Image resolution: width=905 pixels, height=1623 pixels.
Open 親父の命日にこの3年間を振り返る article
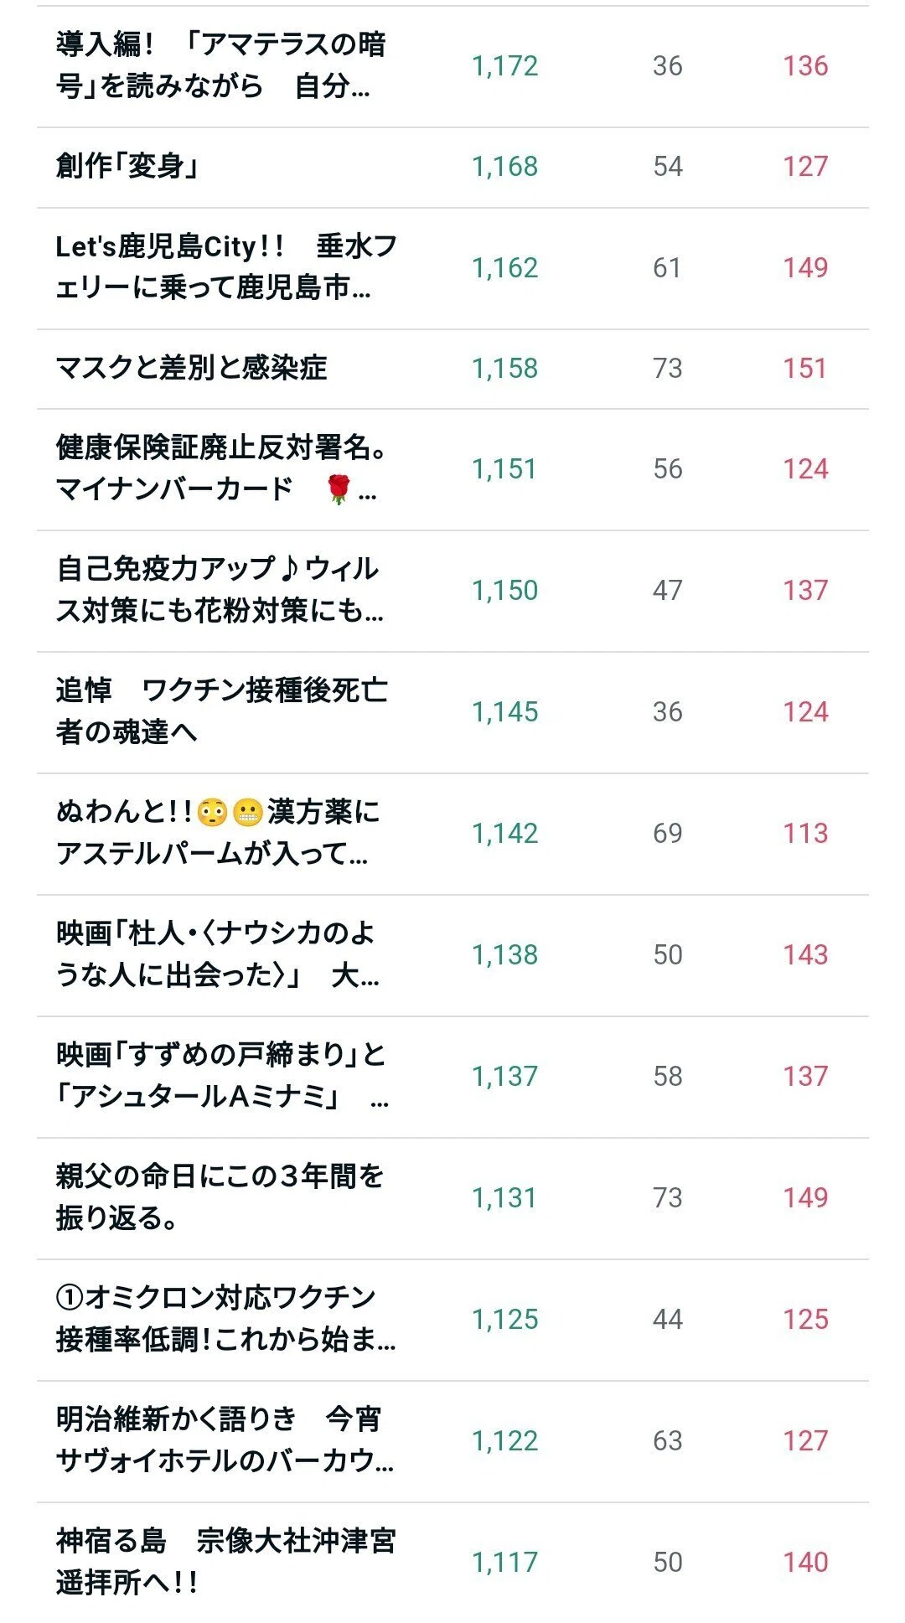[220, 1197]
